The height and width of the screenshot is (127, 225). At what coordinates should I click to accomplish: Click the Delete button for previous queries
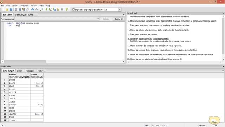pos(106,19)
